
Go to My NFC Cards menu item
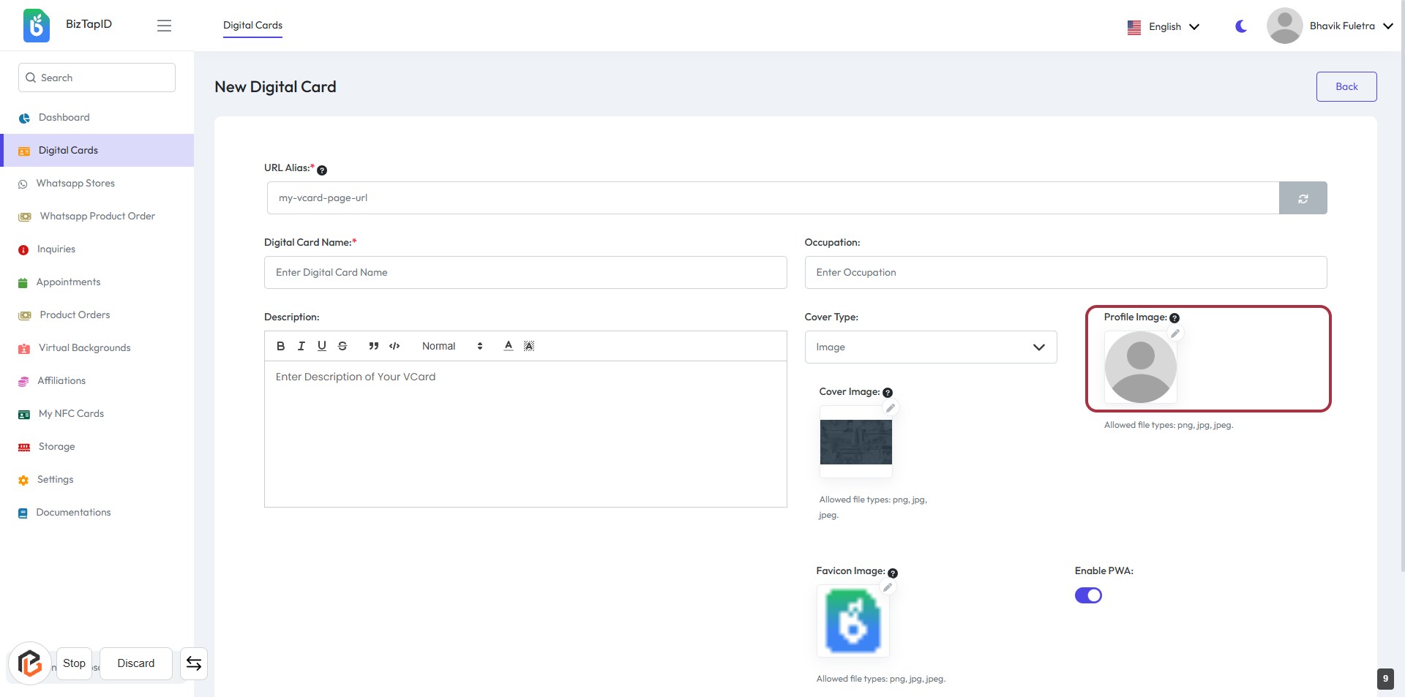coord(71,414)
